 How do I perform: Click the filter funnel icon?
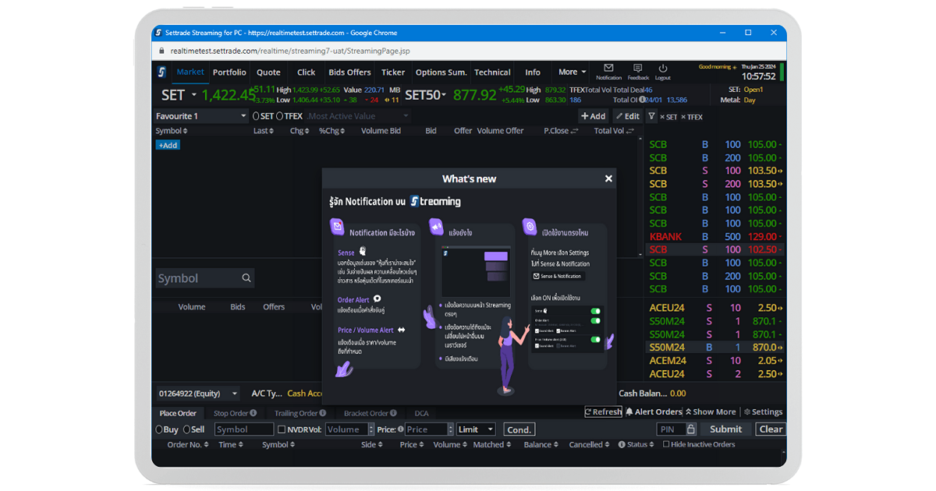[651, 116]
